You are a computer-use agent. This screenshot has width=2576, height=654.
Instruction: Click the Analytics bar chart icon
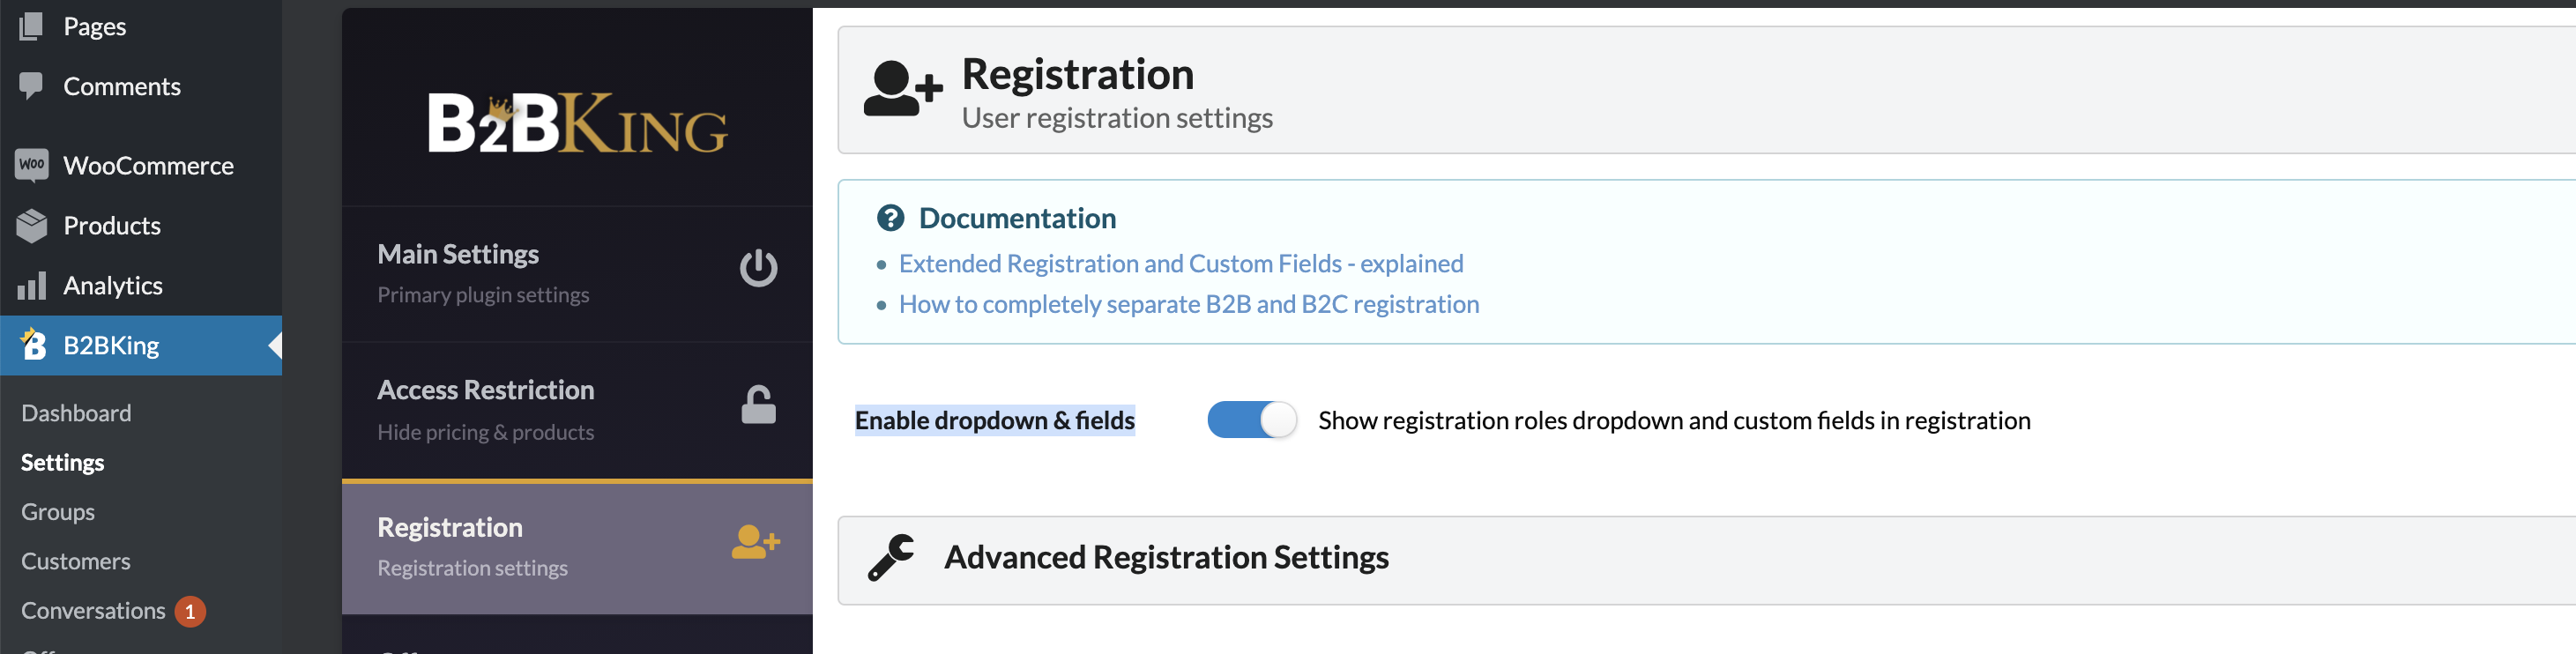point(31,286)
